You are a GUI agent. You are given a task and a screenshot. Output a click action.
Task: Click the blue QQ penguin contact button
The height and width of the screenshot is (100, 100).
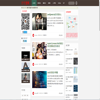25,41
